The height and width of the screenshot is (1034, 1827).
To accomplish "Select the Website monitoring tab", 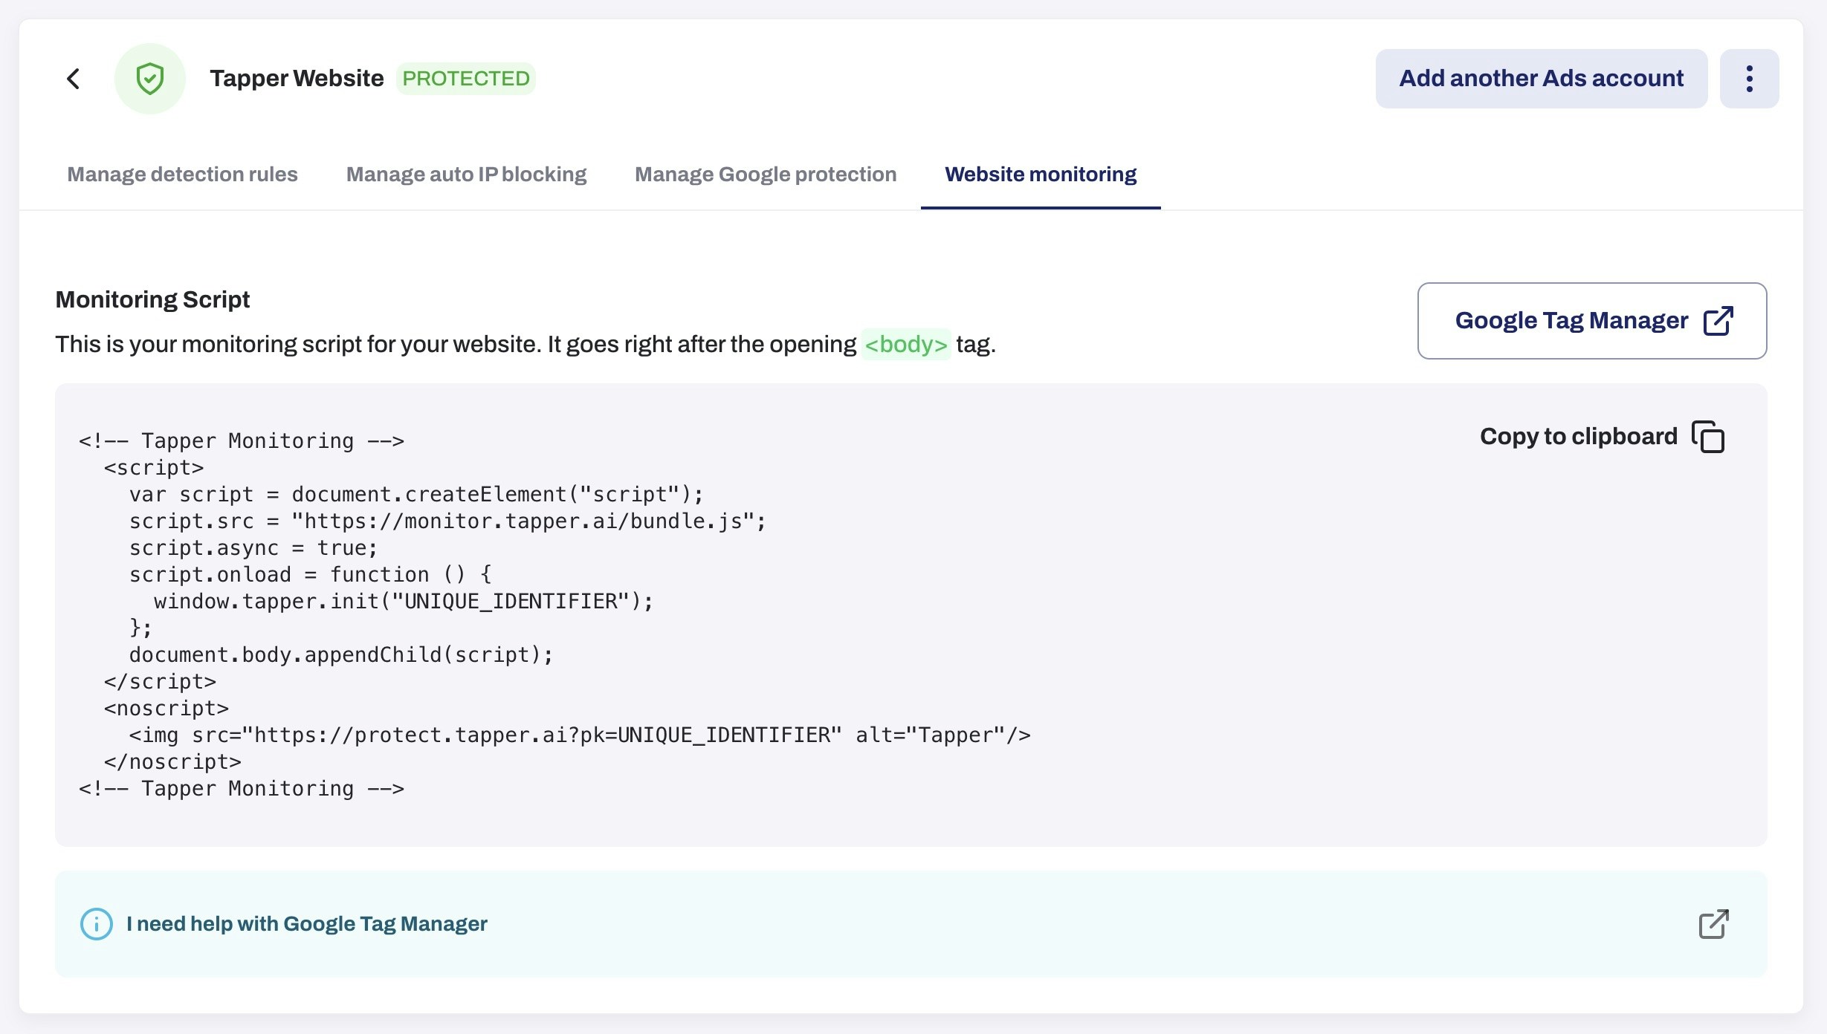I will click(x=1040, y=174).
